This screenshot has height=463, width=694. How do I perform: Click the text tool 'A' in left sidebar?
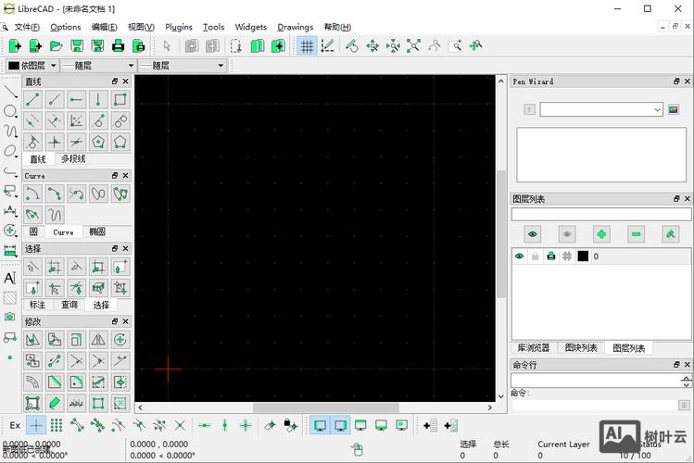pyautogui.click(x=10, y=278)
